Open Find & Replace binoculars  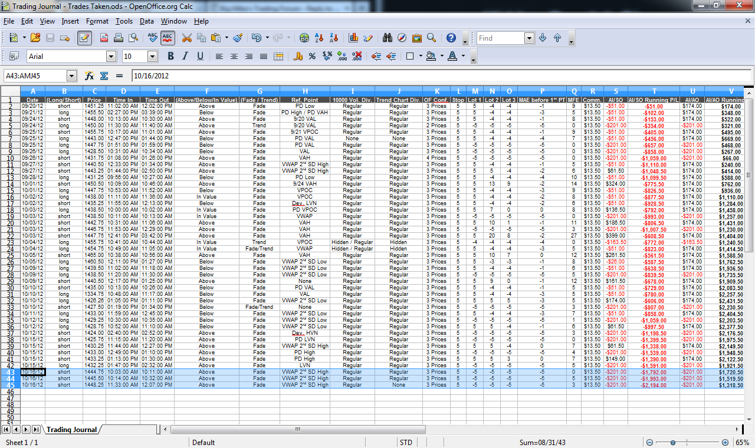[x=388, y=38]
